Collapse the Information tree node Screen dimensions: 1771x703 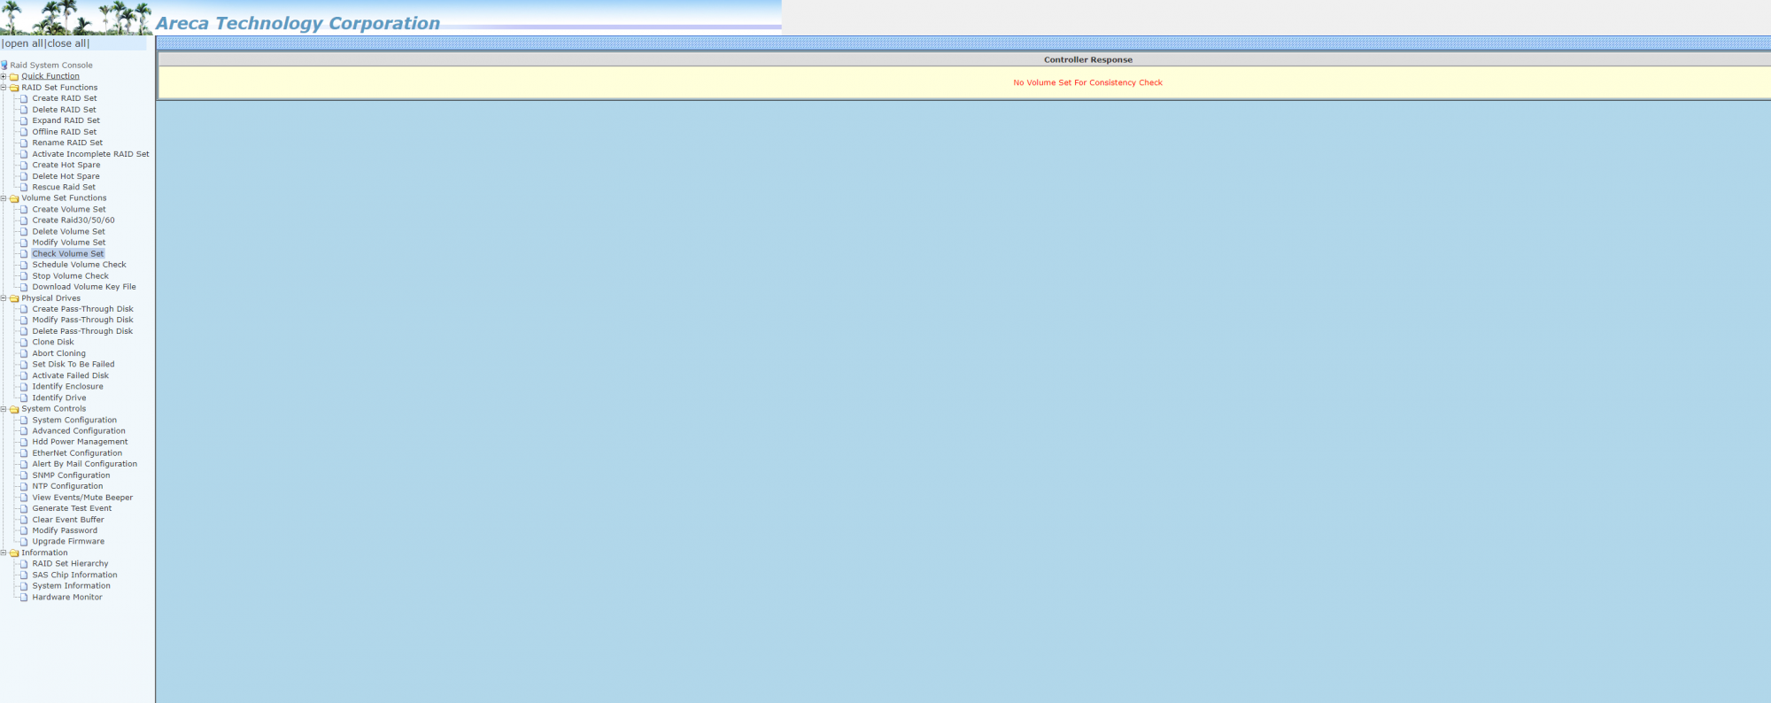[4, 552]
